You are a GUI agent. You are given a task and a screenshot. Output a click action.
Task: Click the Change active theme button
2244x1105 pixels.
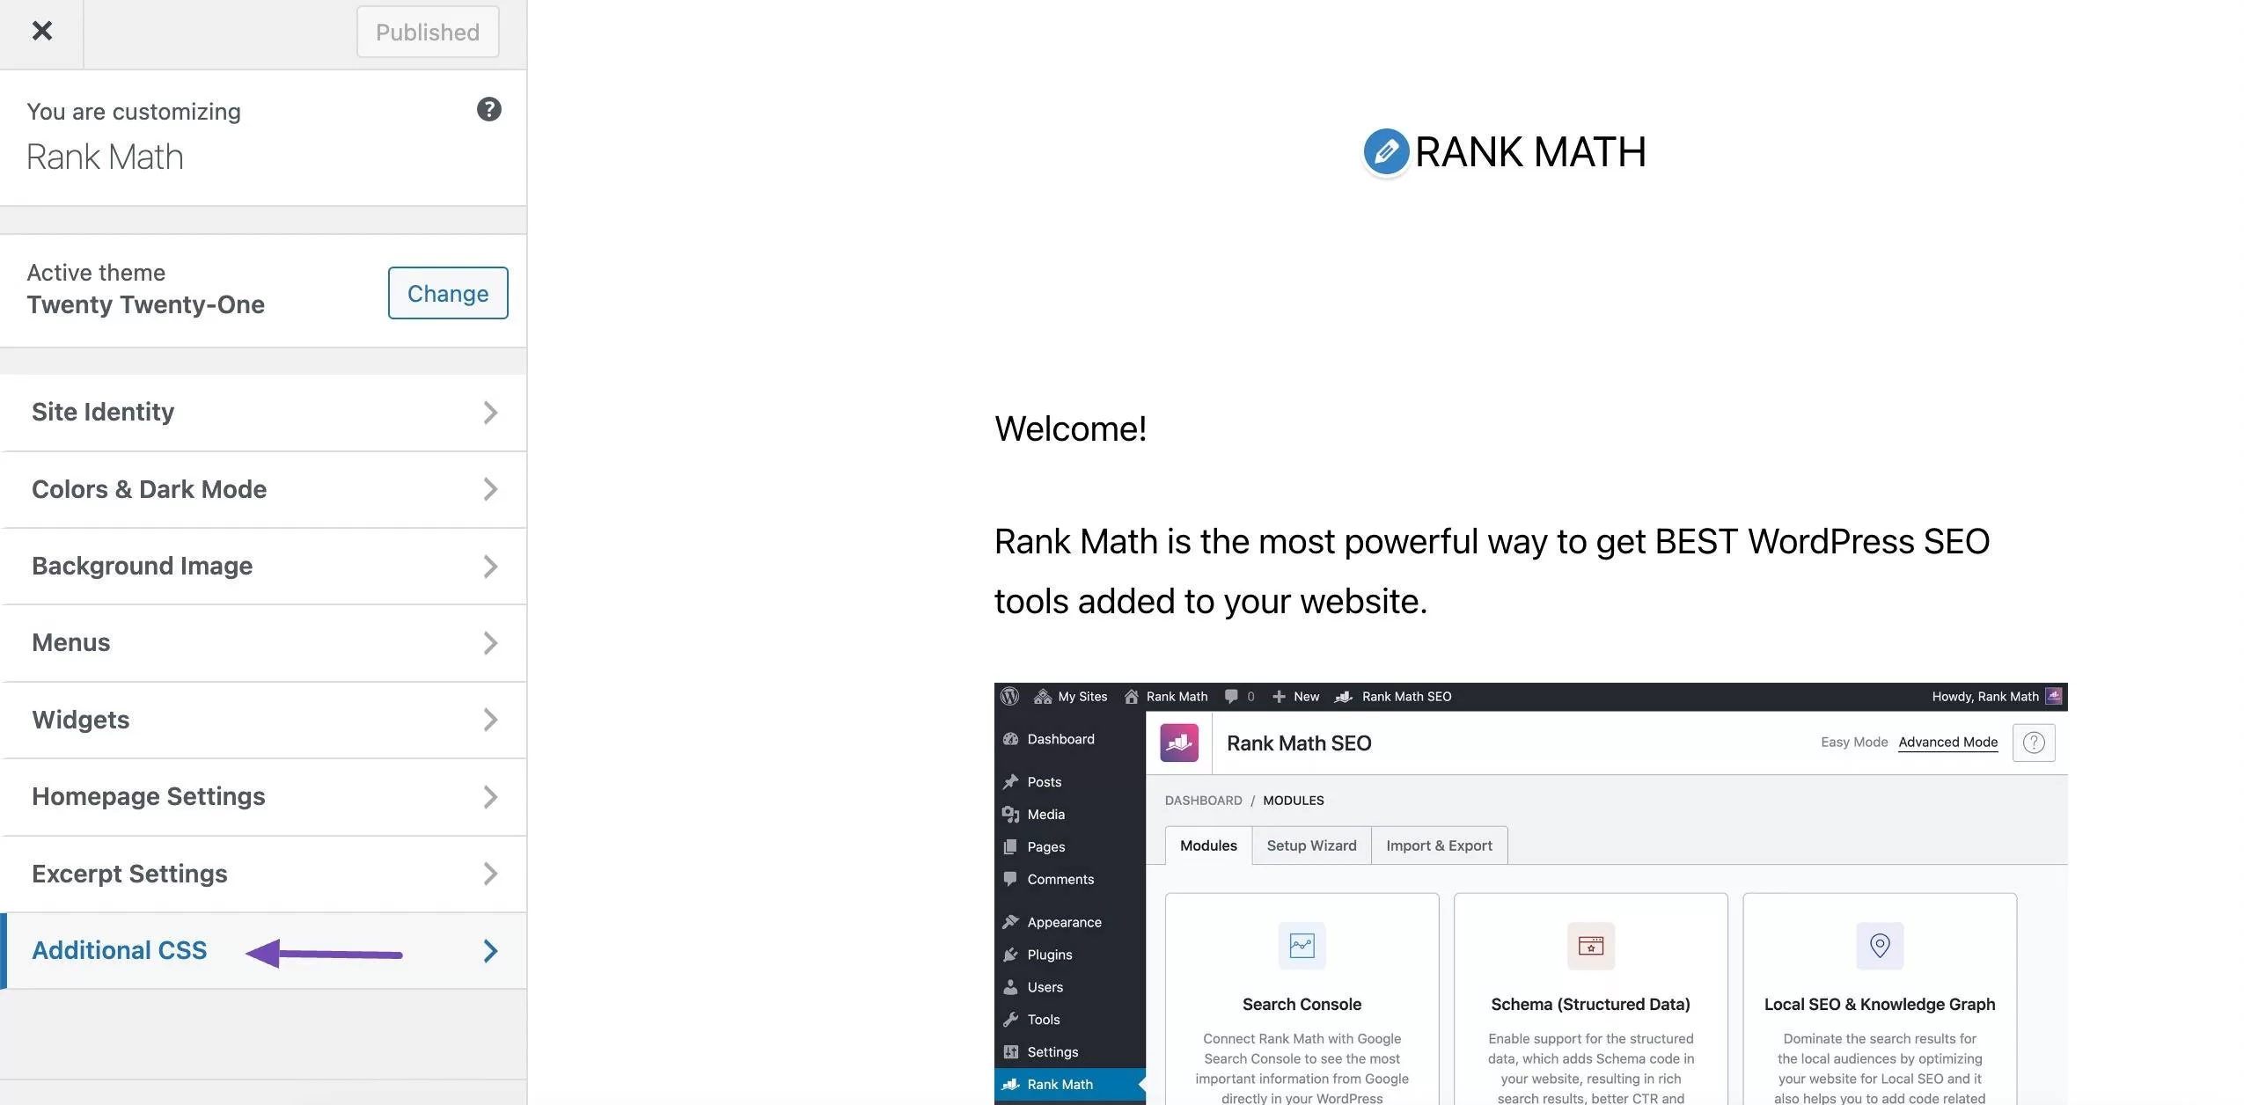[446, 292]
